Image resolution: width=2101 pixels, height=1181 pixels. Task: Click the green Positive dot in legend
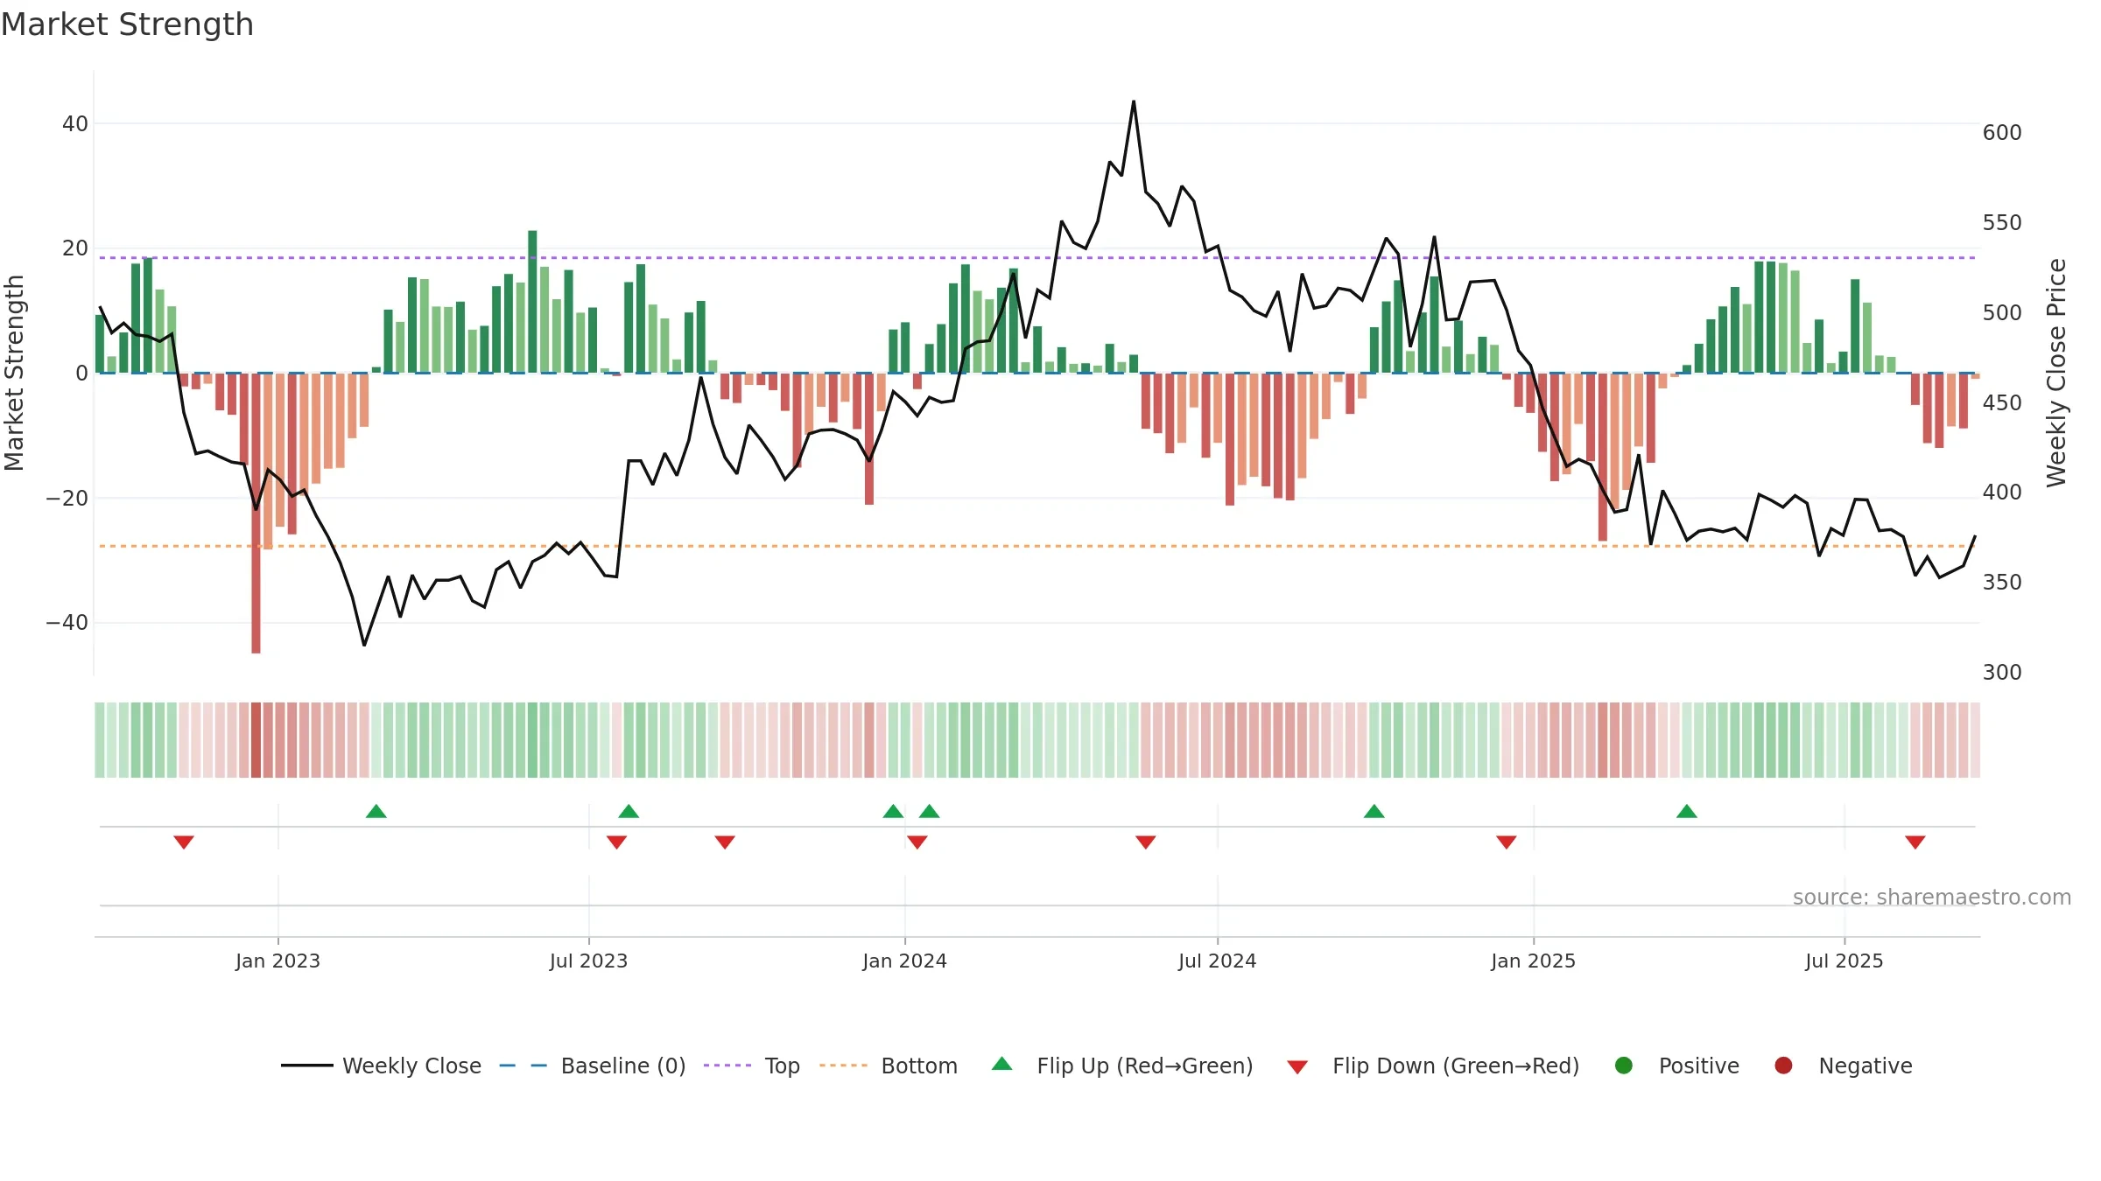click(x=1624, y=1066)
